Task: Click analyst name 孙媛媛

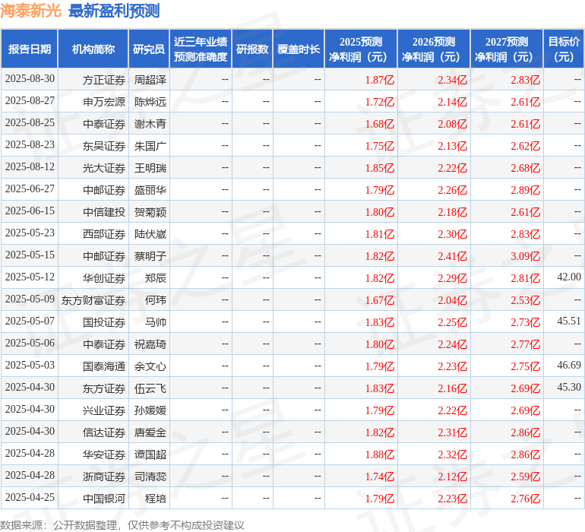Action: click(150, 410)
